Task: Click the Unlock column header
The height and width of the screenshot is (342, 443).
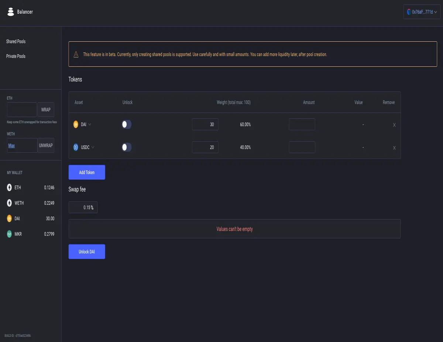Action: point(127,102)
